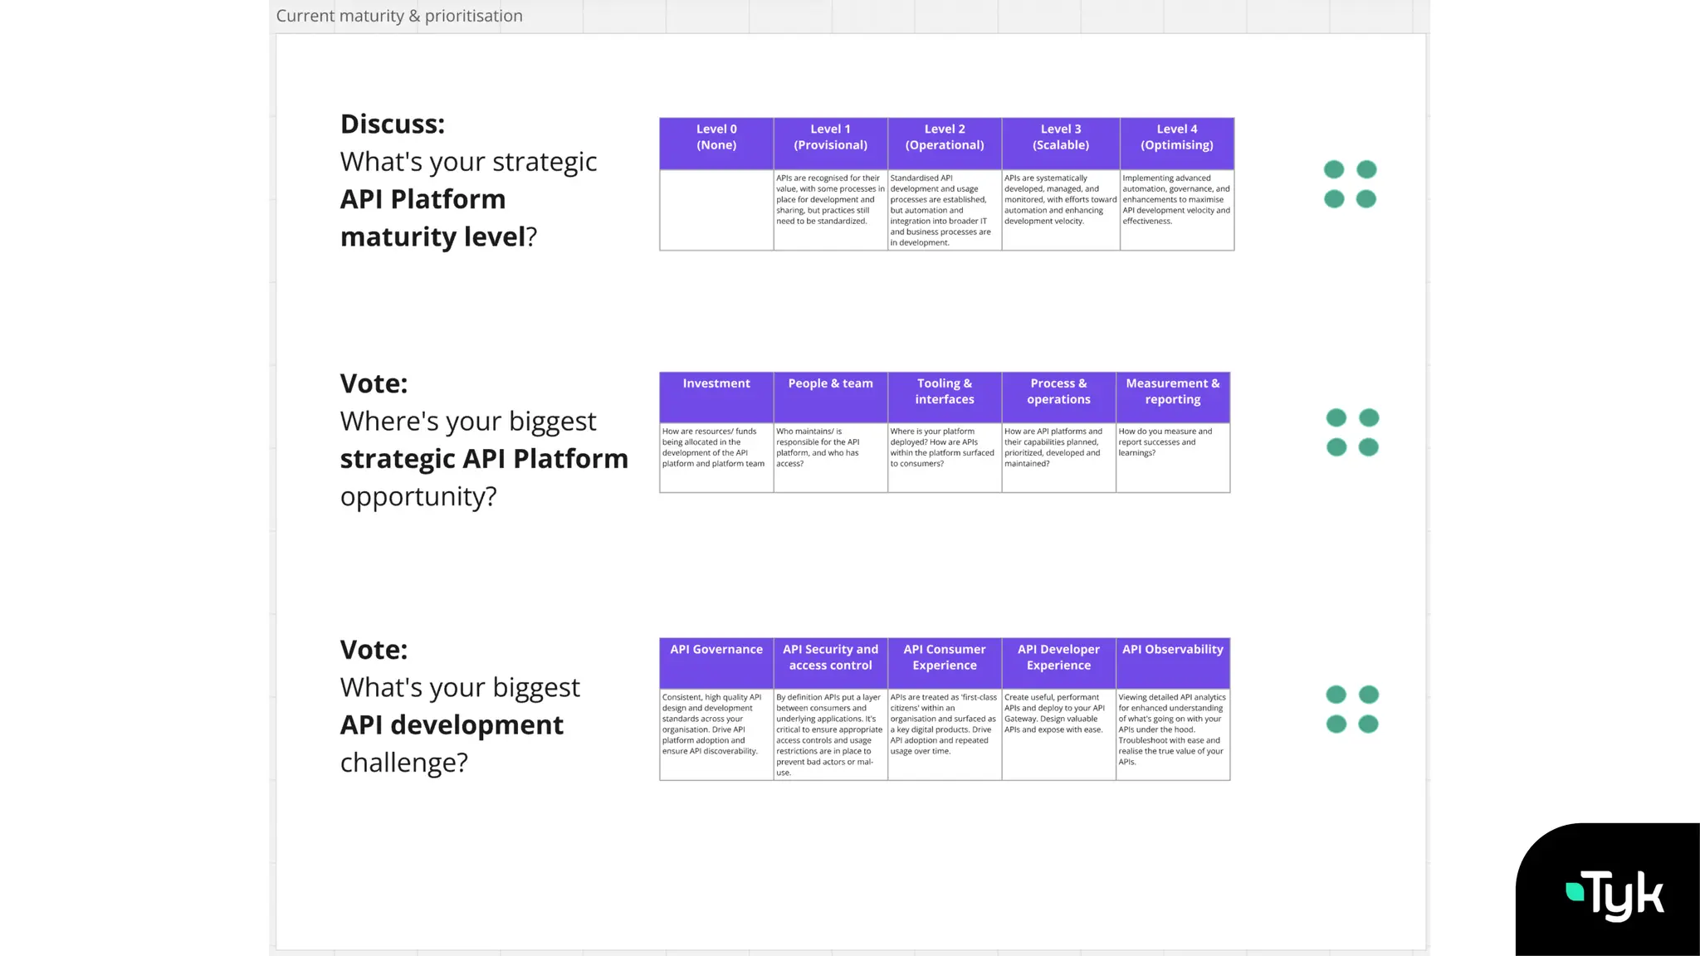Click the Tyk logo in the corner
Screen dimensions: 1700x956
(1615, 895)
